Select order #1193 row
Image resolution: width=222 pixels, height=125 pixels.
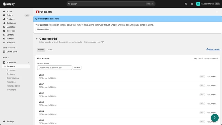tap(128, 121)
